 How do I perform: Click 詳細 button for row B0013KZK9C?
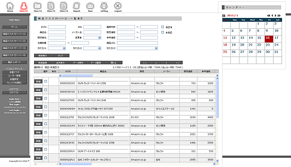(x=38, y=141)
